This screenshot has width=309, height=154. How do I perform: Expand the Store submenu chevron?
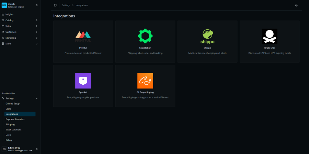[37, 44]
